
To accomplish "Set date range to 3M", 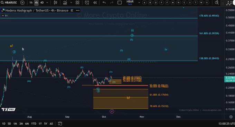I will (x=21, y=124).
